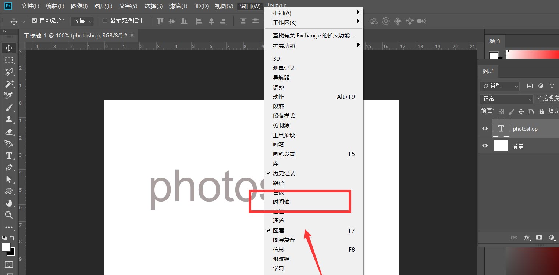Select the Polygonal Lasso tool
559x275 pixels.
(x=9, y=72)
